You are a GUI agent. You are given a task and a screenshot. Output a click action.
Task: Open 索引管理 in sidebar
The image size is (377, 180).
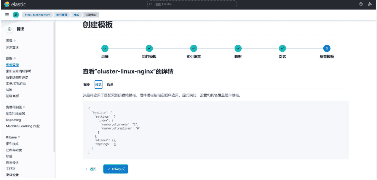12,65
